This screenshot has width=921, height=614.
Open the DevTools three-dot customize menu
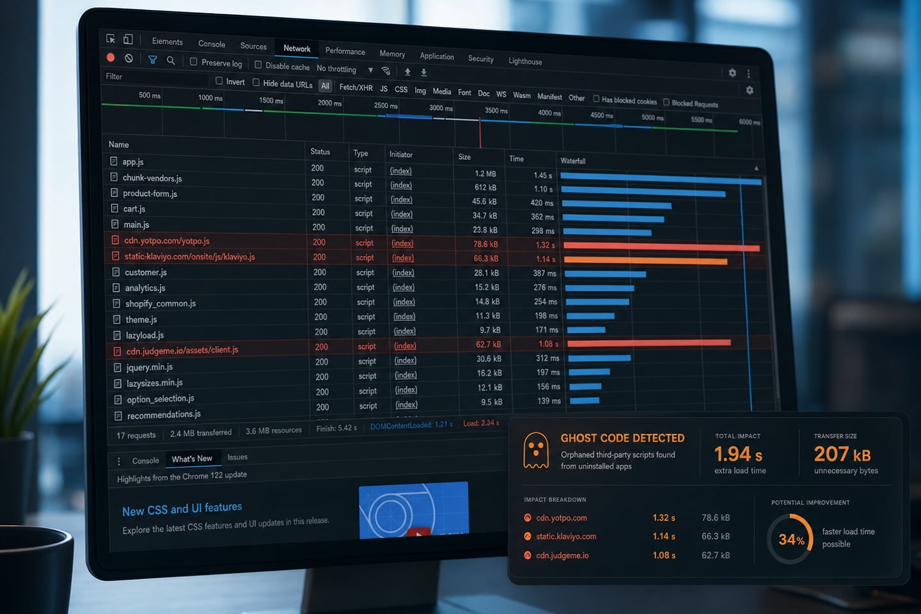[x=748, y=74]
